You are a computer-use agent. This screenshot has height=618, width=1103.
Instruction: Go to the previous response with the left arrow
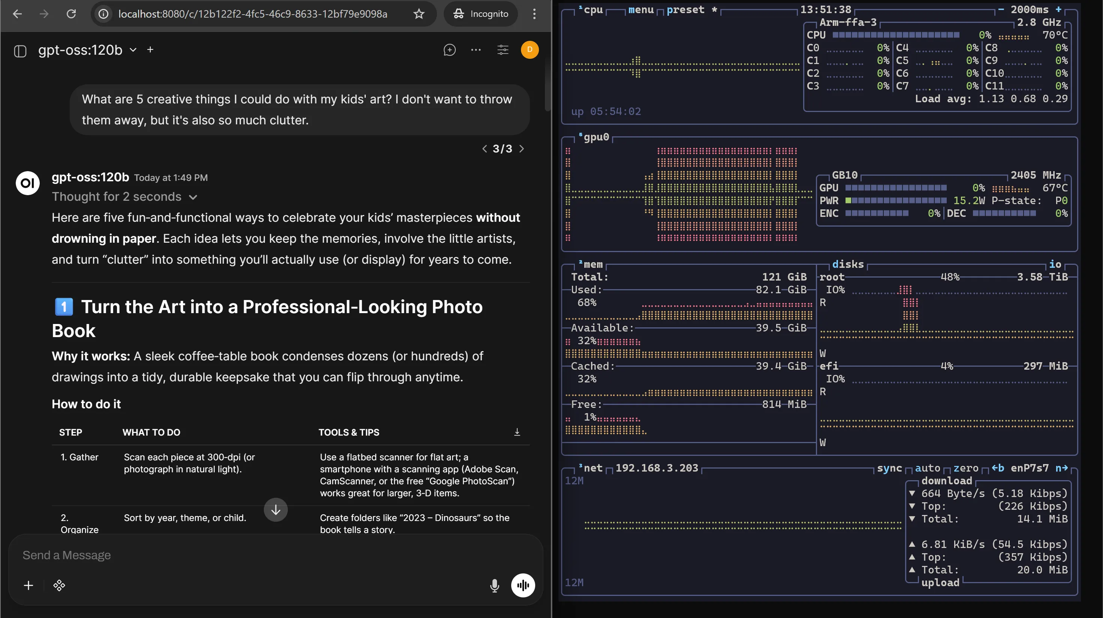pos(484,149)
